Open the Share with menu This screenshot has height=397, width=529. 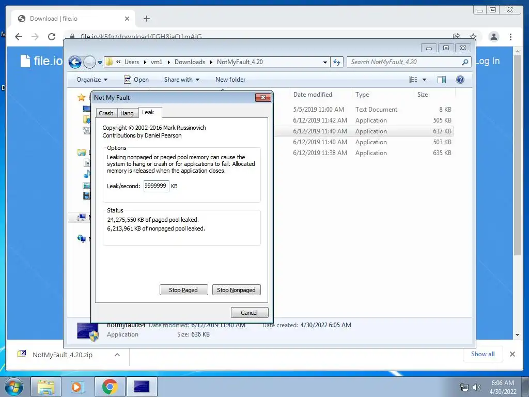click(x=182, y=80)
